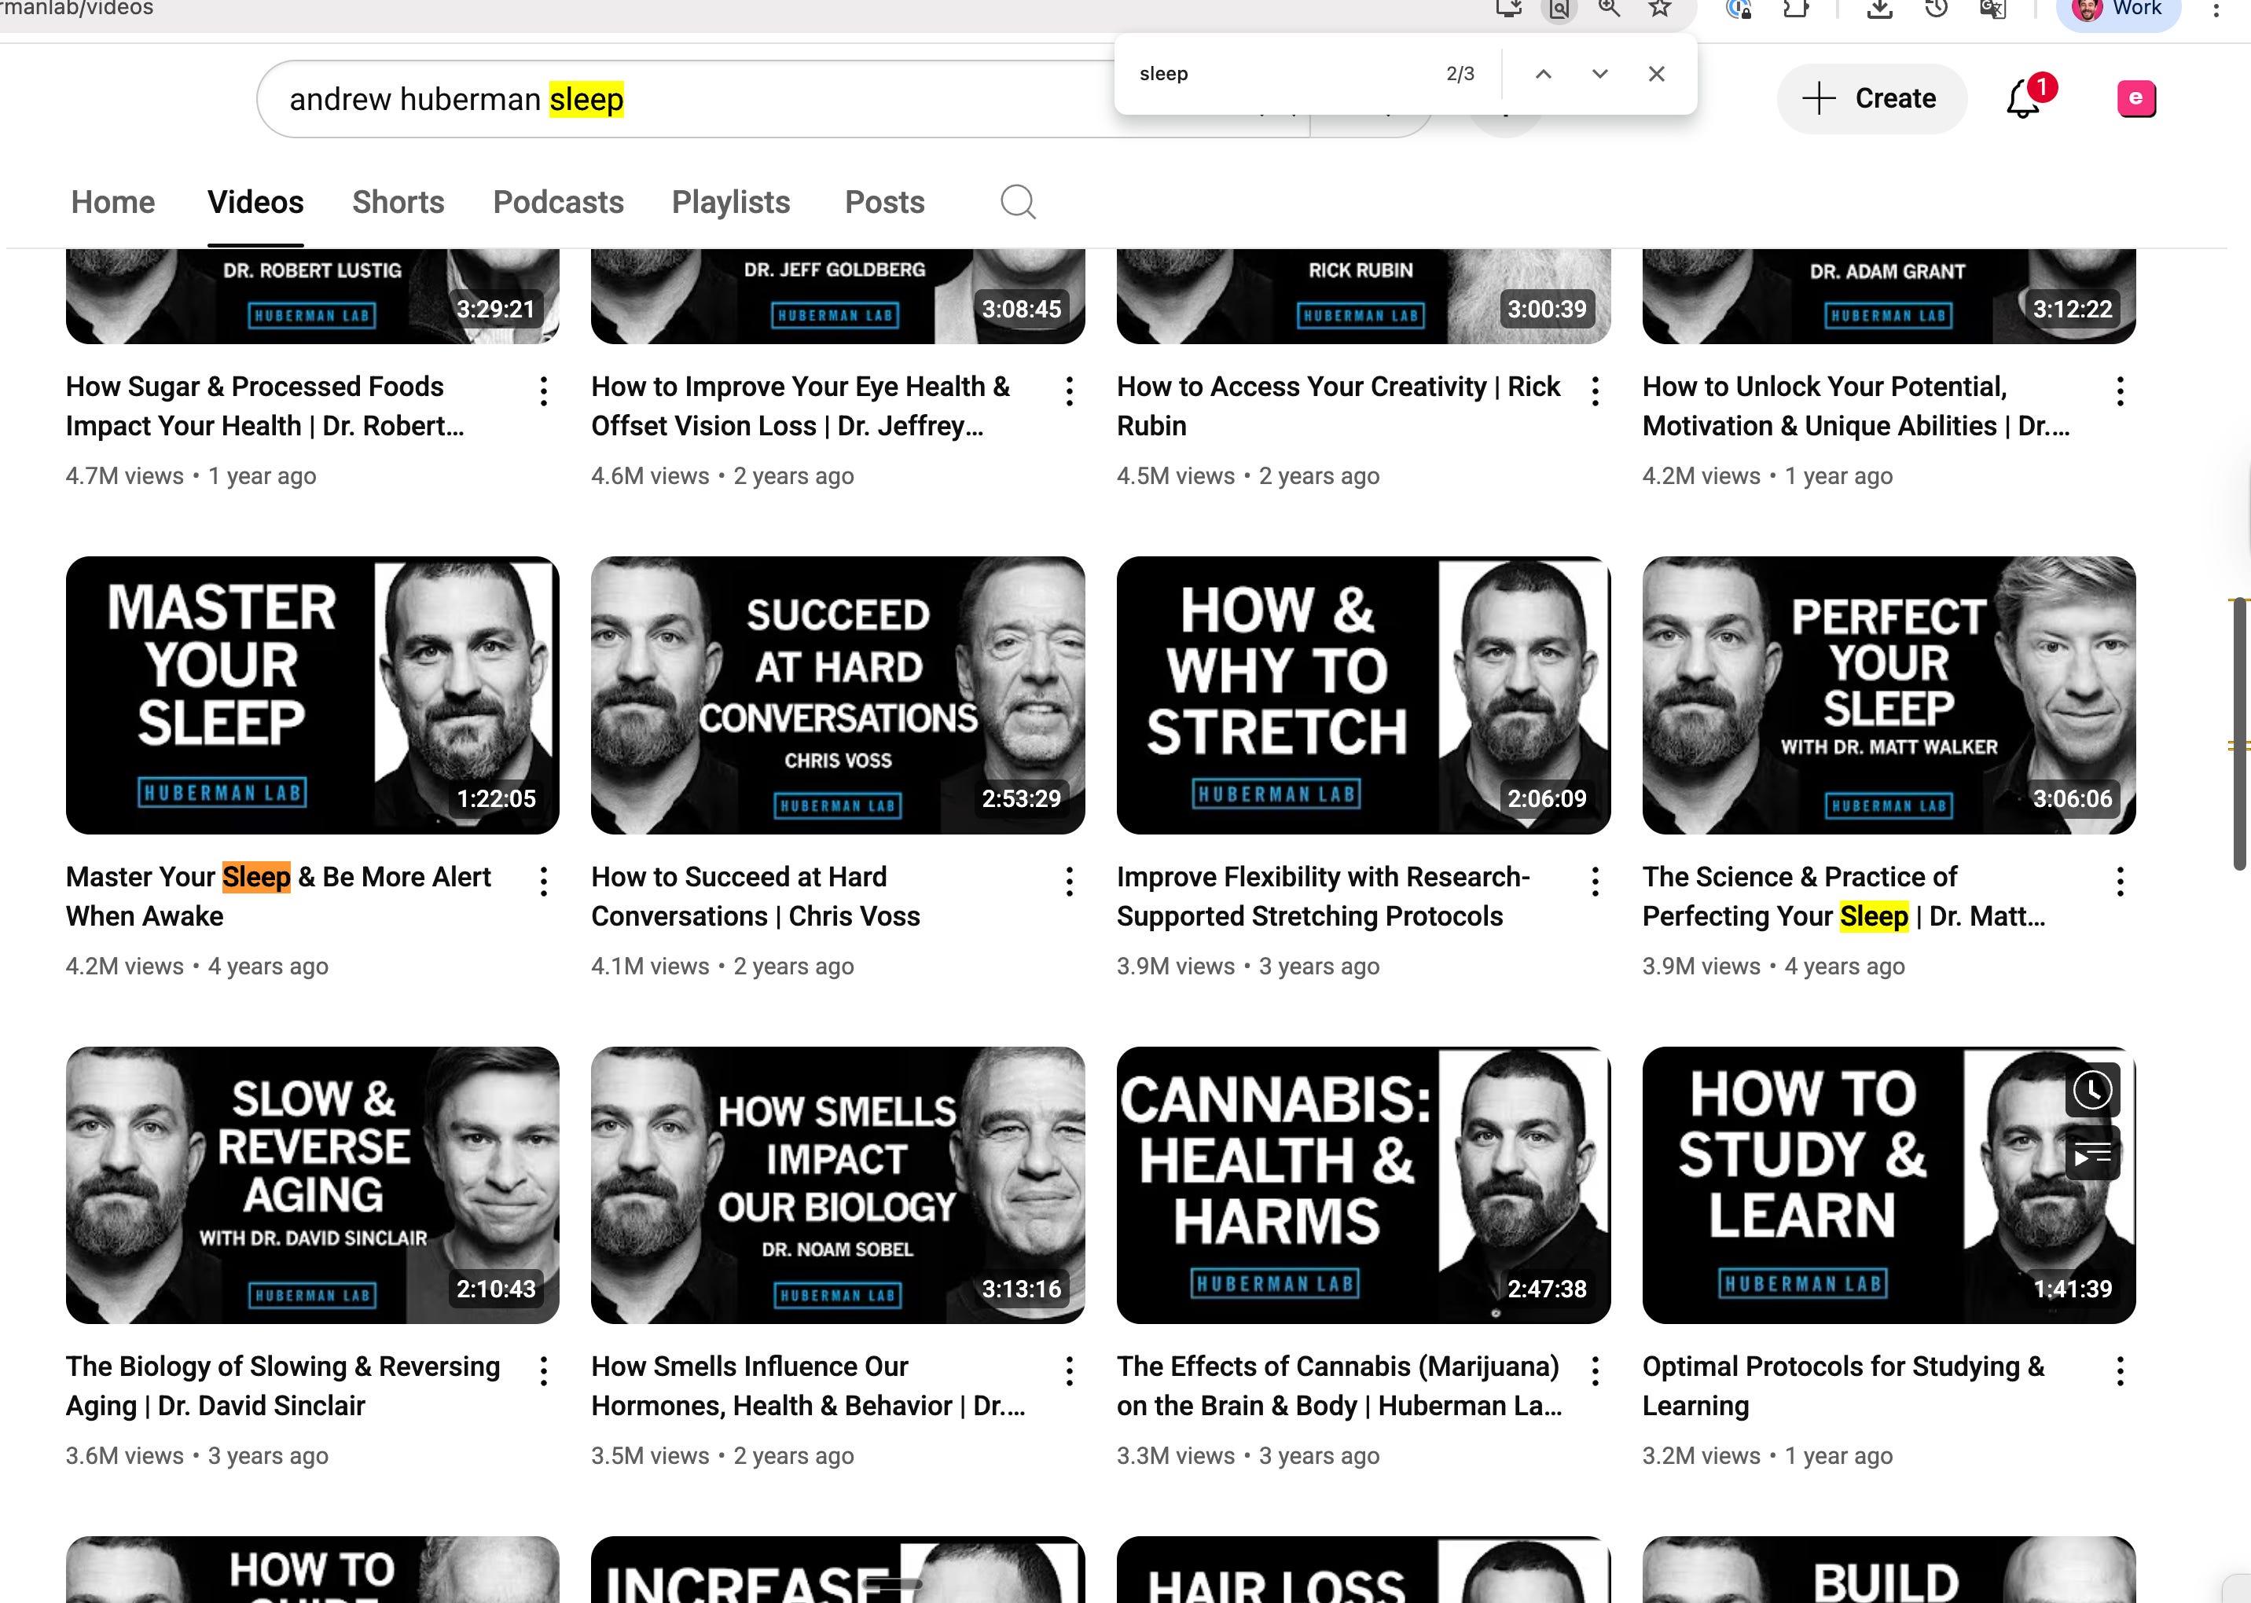Add Study & Learn video to queue
This screenshot has width=2251, height=1603.
click(x=2092, y=1154)
